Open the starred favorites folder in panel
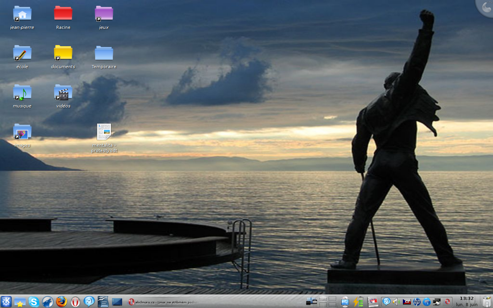493x308 pixels. pyautogui.click(x=20, y=302)
